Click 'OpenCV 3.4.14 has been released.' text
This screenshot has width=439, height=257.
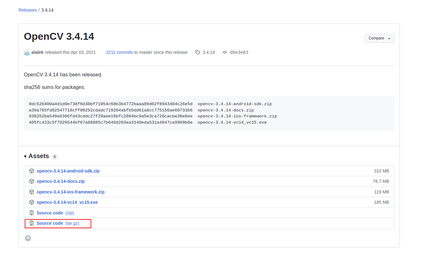point(63,75)
